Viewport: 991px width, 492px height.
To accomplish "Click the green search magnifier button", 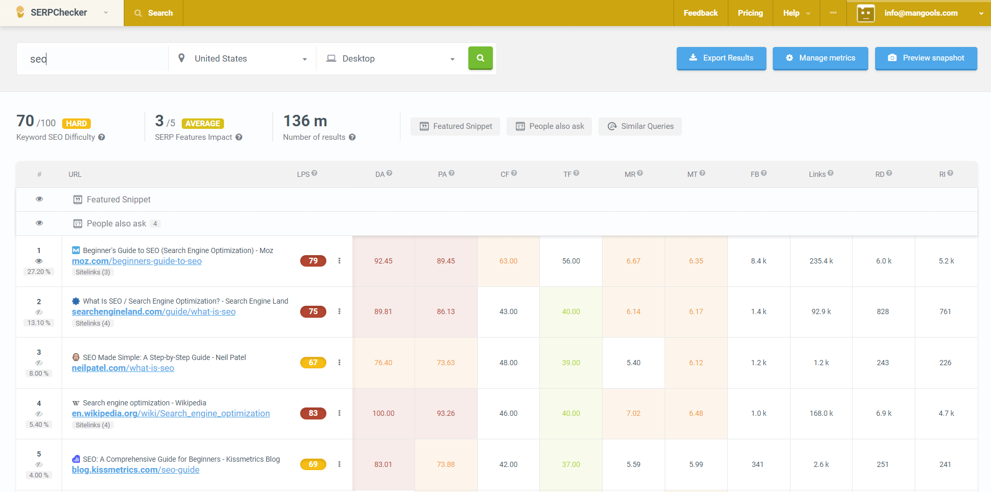I will tap(480, 58).
